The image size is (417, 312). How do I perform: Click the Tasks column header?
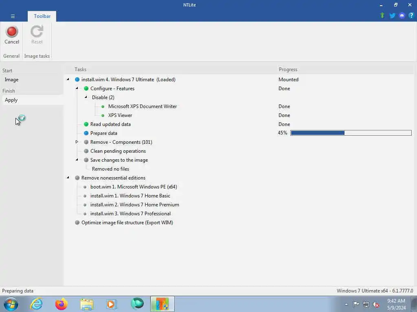click(x=80, y=69)
